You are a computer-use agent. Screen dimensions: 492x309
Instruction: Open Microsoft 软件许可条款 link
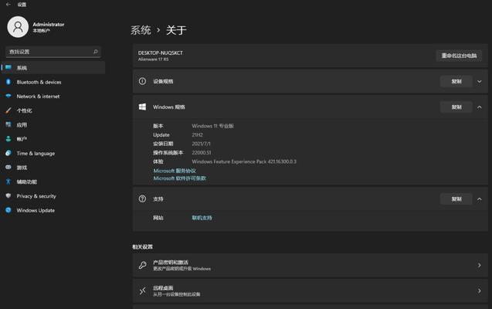(179, 178)
